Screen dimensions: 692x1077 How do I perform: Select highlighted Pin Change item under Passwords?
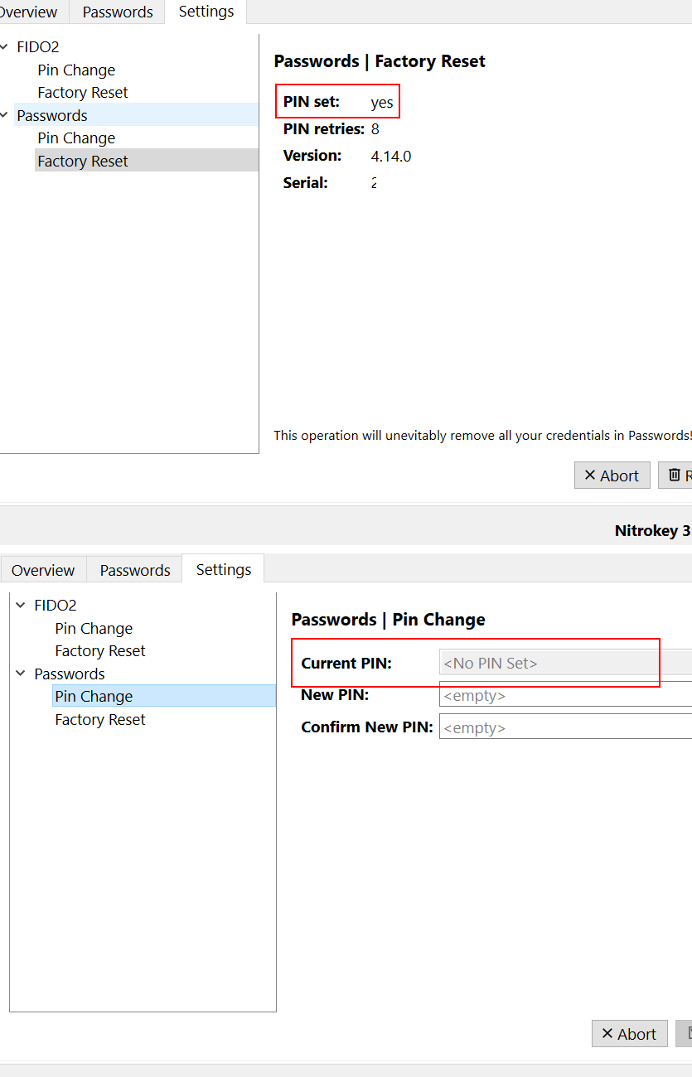point(94,697)
